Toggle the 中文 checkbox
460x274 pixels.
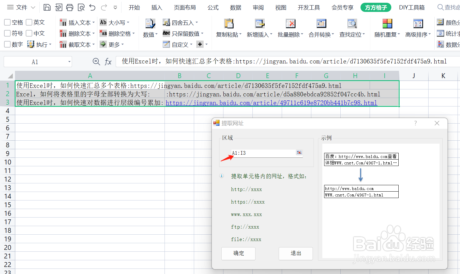point(29,33)
